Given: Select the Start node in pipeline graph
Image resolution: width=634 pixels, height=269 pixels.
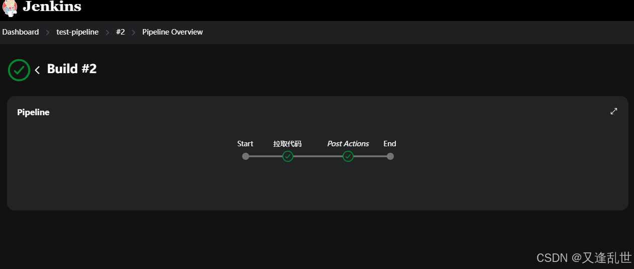Looking at the screenshot, I should pos(246,156).
